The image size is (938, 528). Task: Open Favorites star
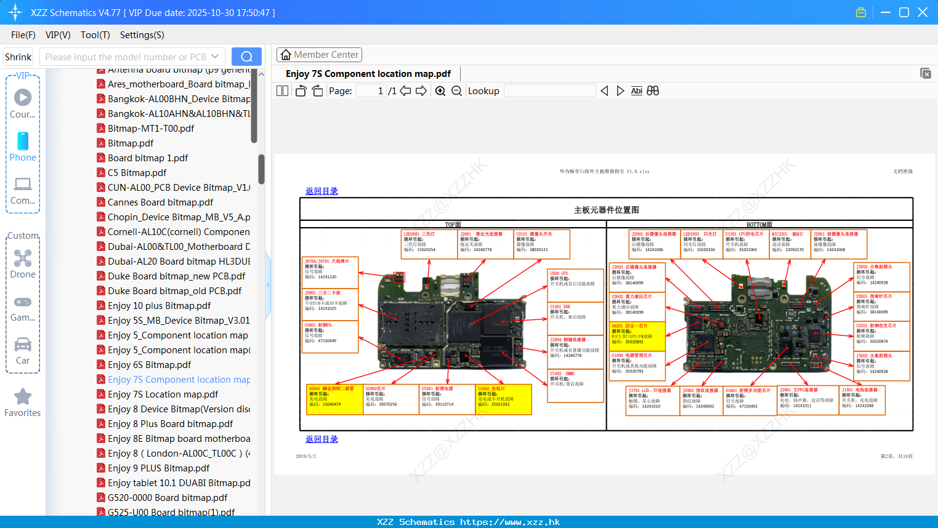[x=23, y=403]
